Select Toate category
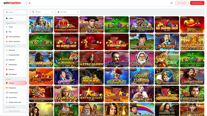 (15, 27)
